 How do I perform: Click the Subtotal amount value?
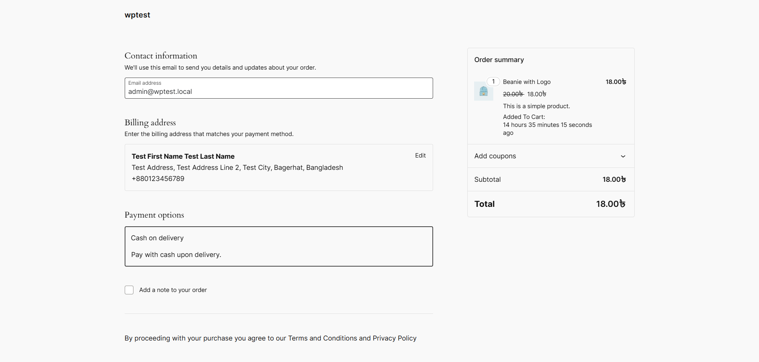tap(614, 179)
